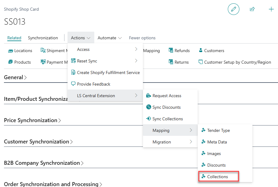Expand the Customer Synchronization section
The height and width of the screenshot is (187, 278).
pos(38,142)
